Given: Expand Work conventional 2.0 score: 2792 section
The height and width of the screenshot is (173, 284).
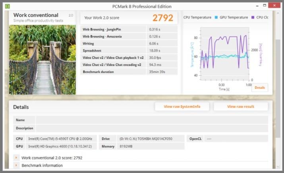Looking at the screenshot, I should point(16,158).
